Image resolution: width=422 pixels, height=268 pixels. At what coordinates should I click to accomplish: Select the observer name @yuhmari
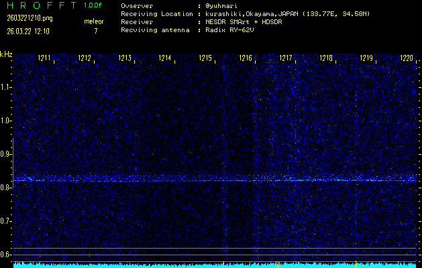pos(221,6)
